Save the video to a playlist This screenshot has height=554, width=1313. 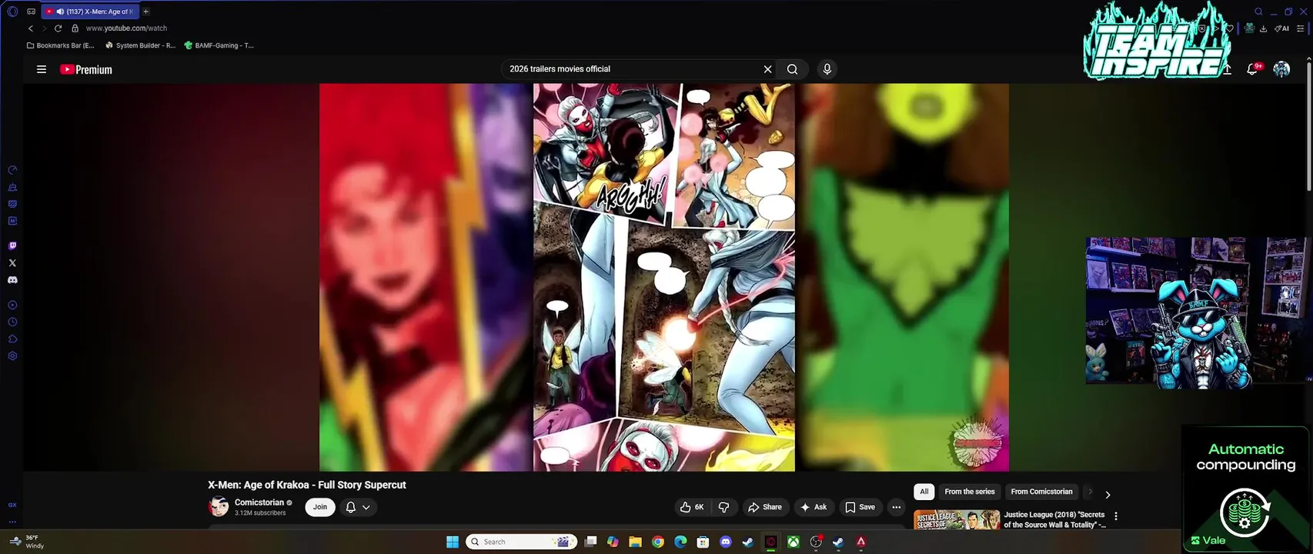pos(860,507)
